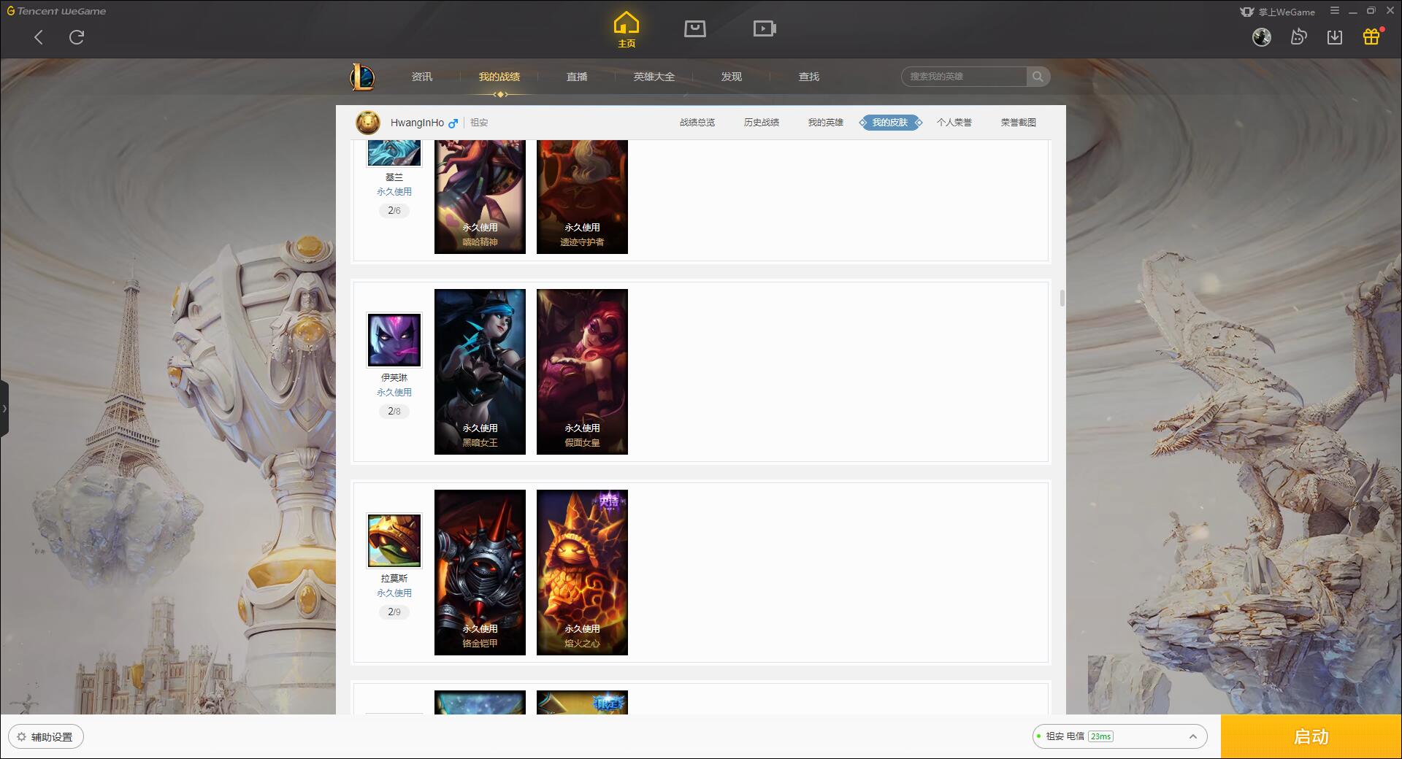Image resolution: width=1402 pixels, height=759 pixels.
Task: Click the HwangInHo profile avatar
Action: 368,123
